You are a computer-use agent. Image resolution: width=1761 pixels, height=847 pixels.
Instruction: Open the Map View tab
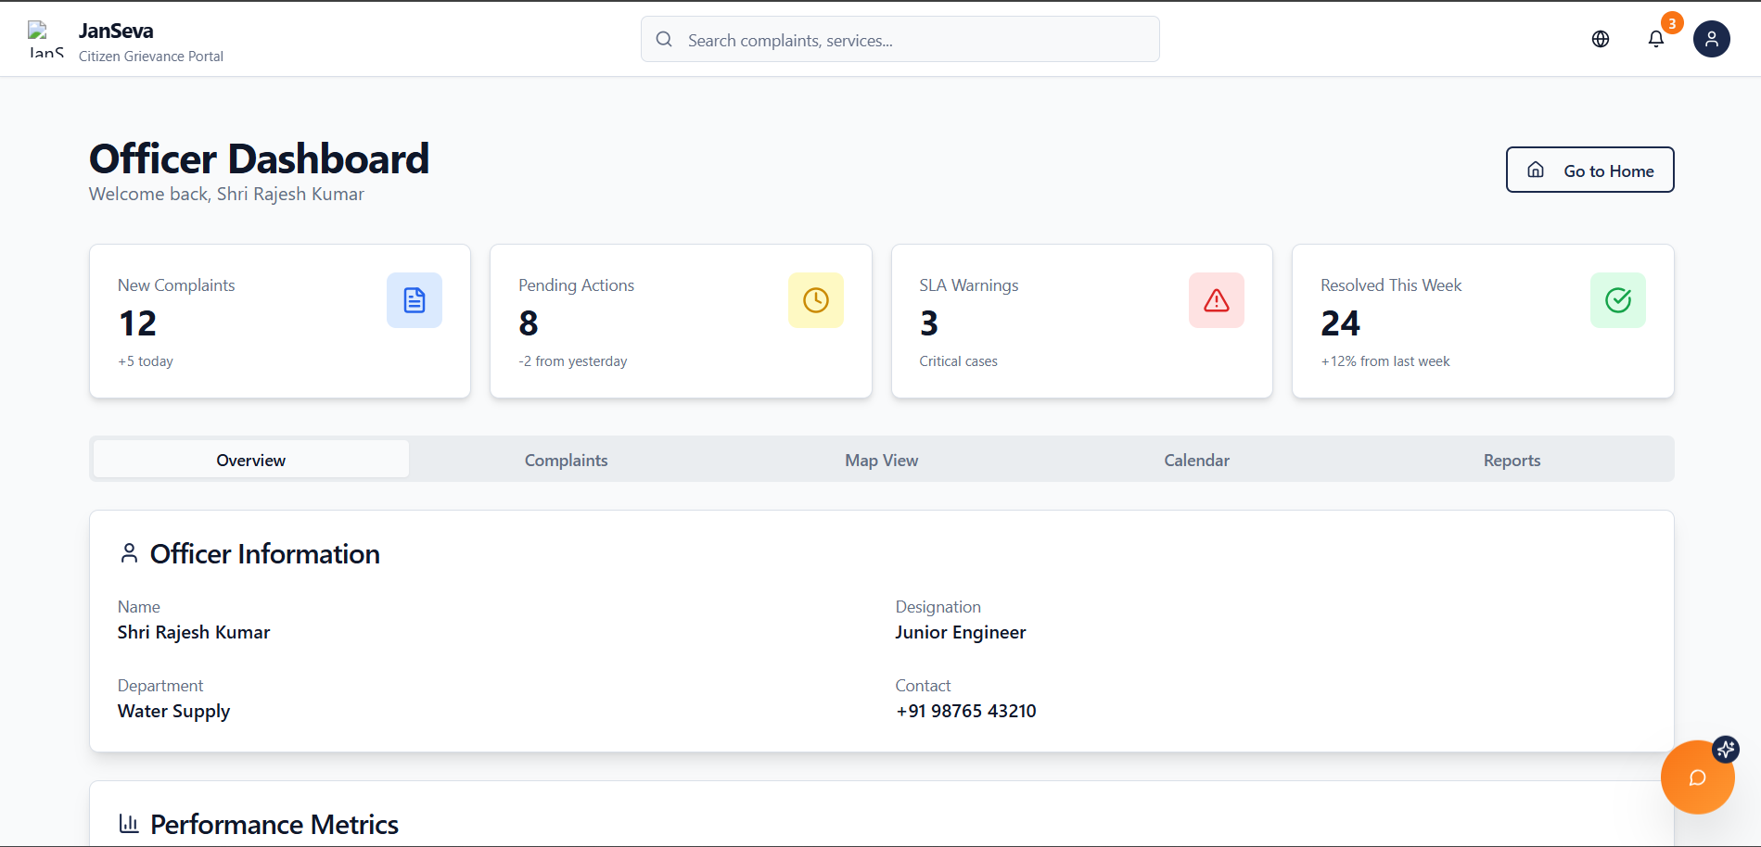881,460
